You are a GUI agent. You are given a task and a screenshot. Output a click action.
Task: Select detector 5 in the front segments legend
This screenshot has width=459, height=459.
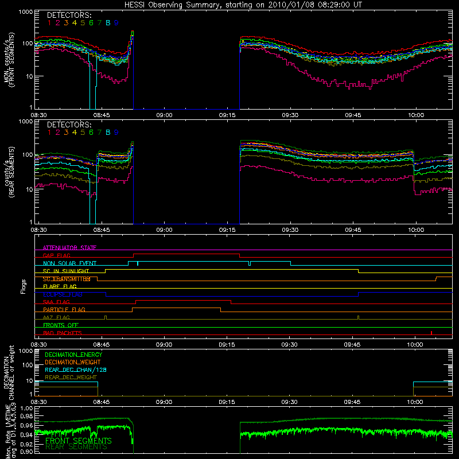(x=83, y=23)
